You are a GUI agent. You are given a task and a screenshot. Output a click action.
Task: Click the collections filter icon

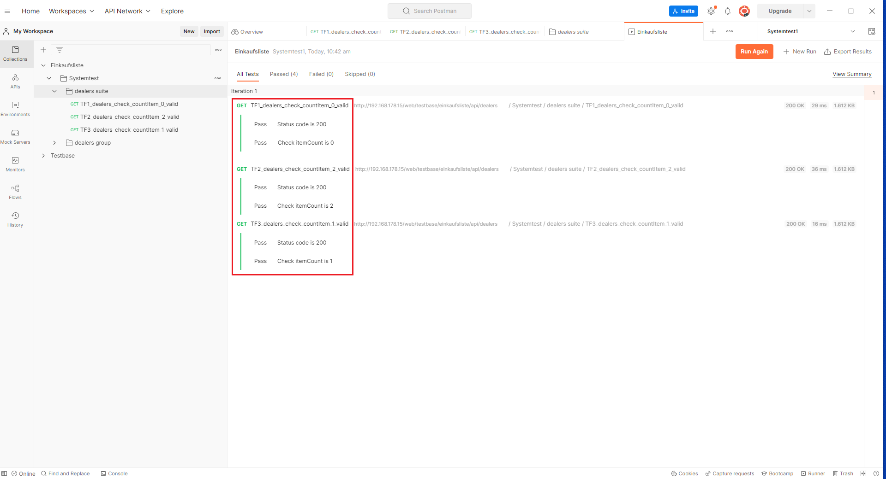pos(60,50)
